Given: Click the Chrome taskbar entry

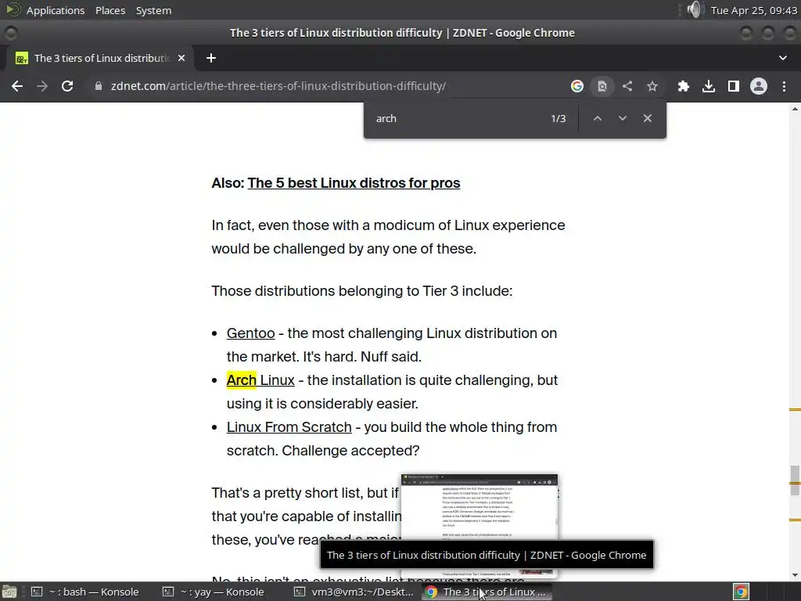Looking at the screenshot, I should (487, 592).
